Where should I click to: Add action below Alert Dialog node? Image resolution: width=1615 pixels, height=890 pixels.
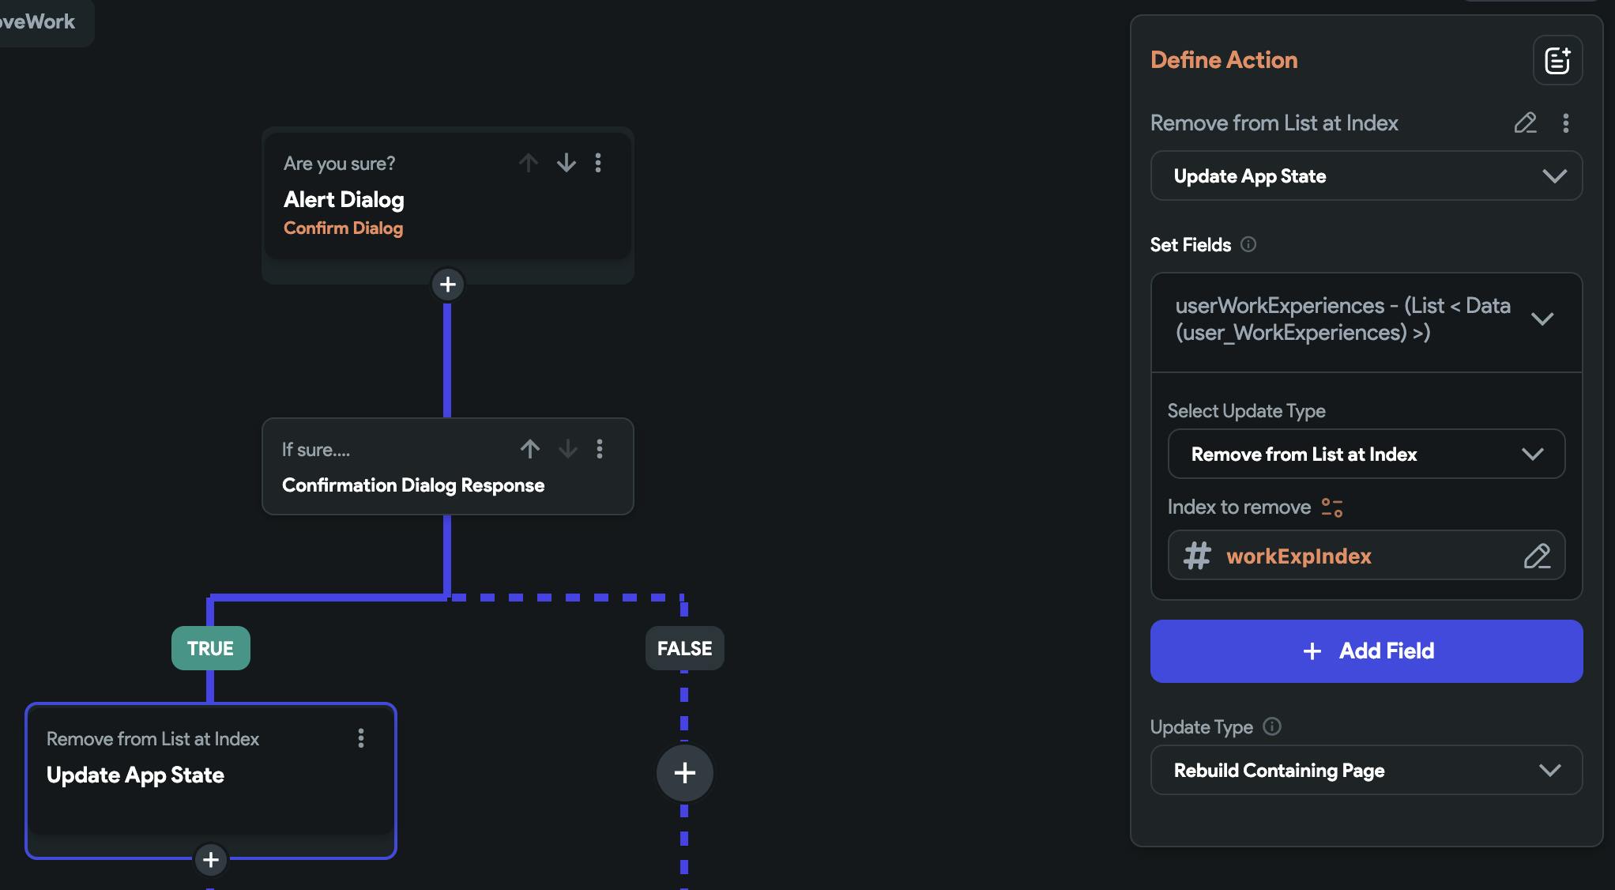pyautogui.click(x=448, y=285)
